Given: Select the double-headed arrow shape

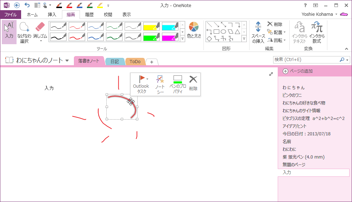Looking at the screenshot, I should point(224,25).
